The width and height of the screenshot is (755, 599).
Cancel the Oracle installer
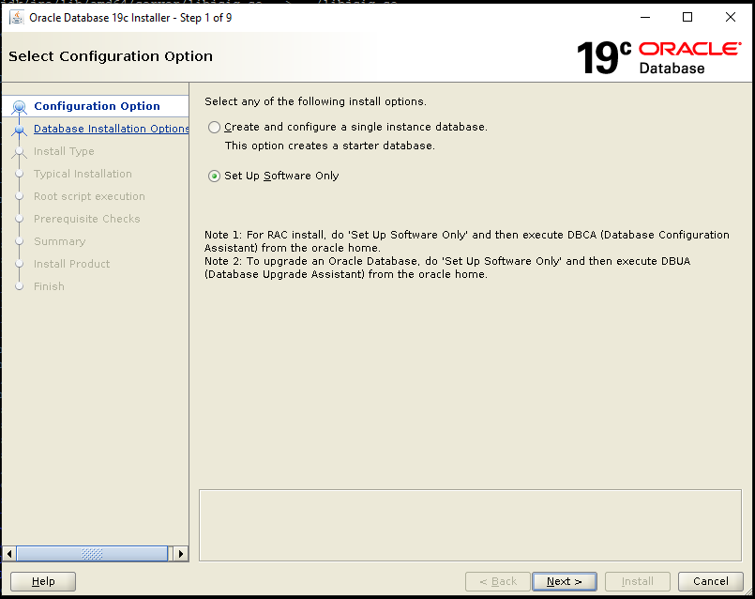[711, 582]
